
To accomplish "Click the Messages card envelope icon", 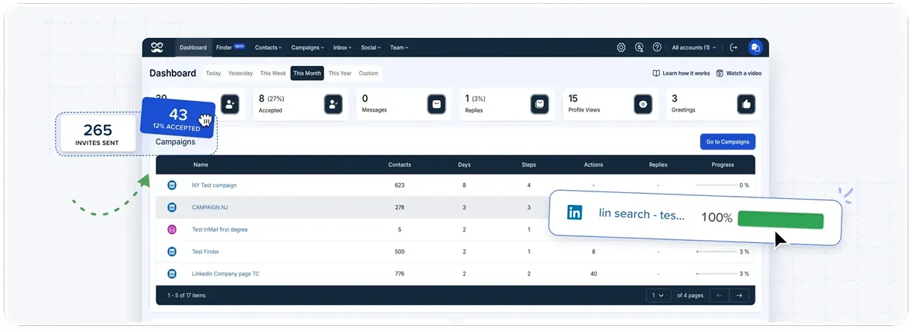I will (x=437, y=104).
